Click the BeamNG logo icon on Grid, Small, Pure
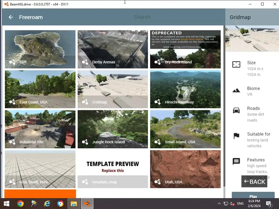Viewport: 279px width, 209px height. 12,182
